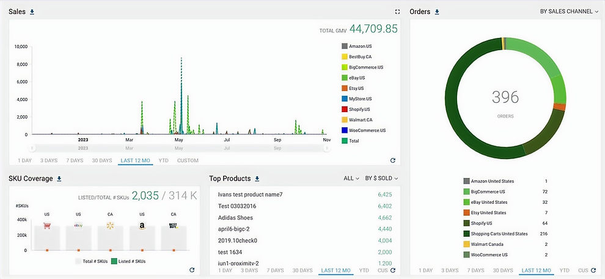Open Adidas Shoes product entry
605x279 pixels.
point(235,217)
